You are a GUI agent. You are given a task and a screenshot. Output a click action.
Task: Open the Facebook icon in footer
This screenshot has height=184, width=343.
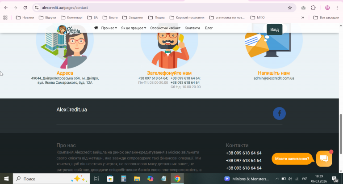click(x=279, y=113)
